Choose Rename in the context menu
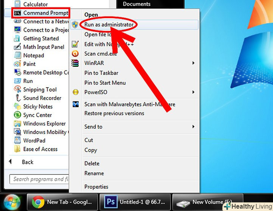The height and width of the screenshot is (211, 273). click(x=134, y=173)
